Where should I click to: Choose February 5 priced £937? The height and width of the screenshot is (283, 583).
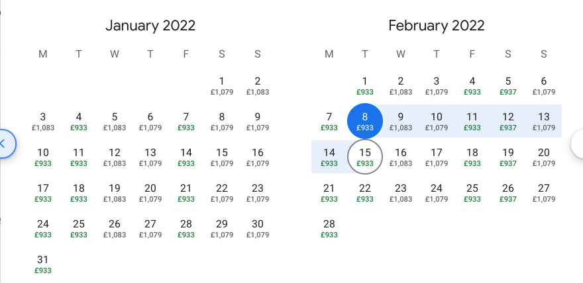coord(508,85)
